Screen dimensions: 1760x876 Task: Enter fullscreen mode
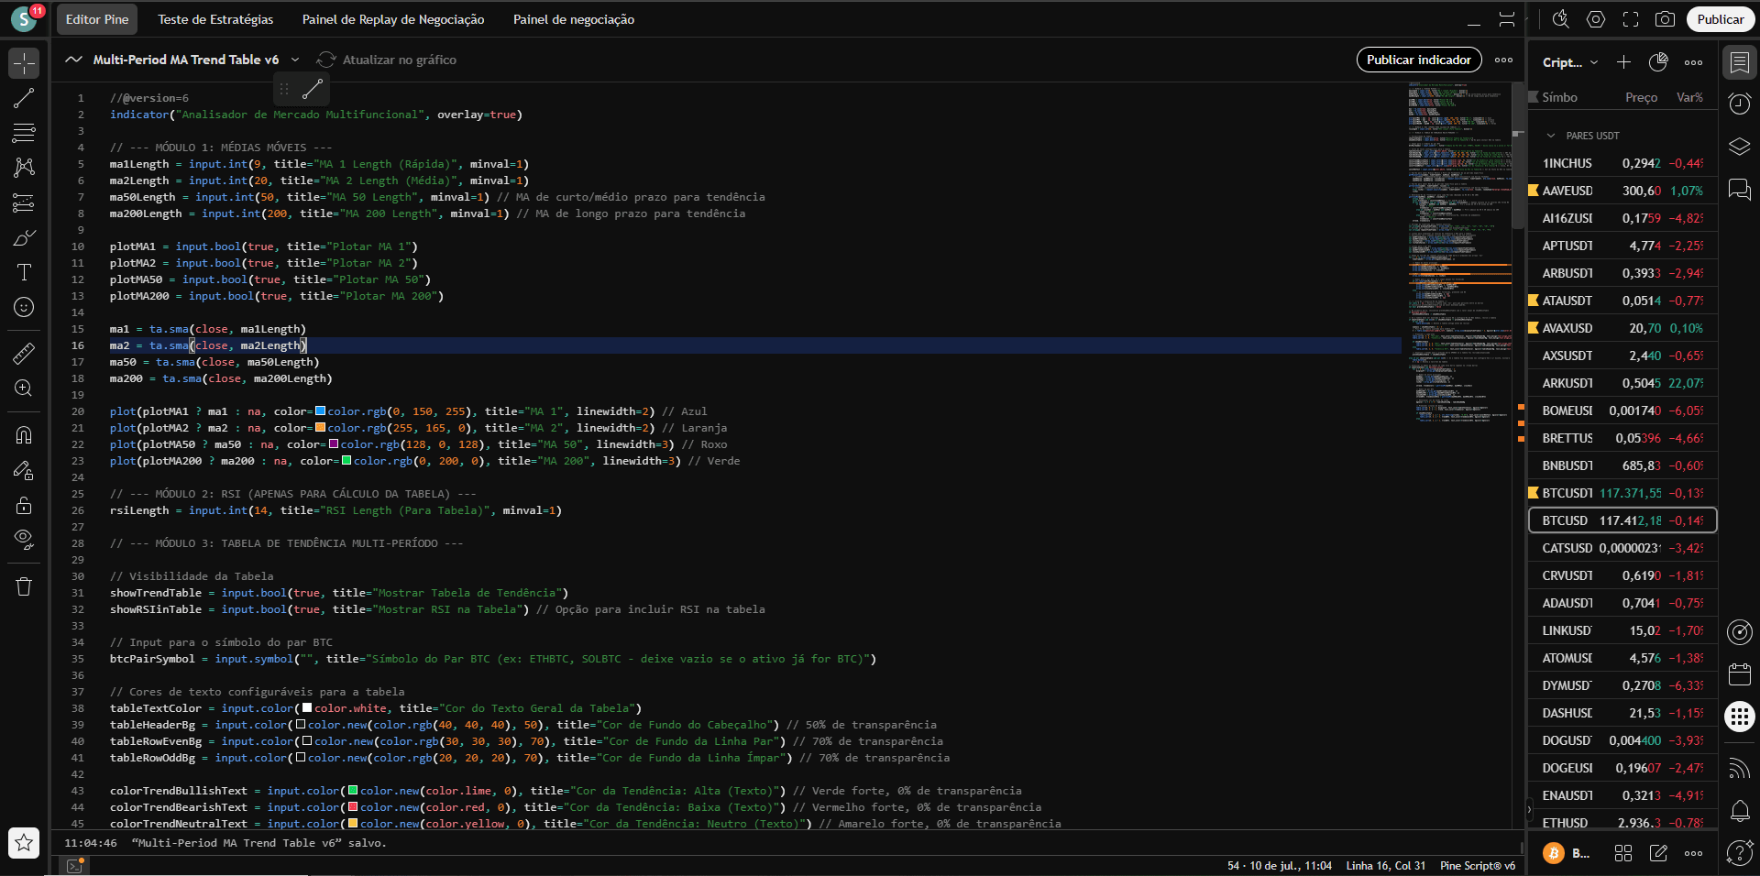click(x=1631, y=19)
